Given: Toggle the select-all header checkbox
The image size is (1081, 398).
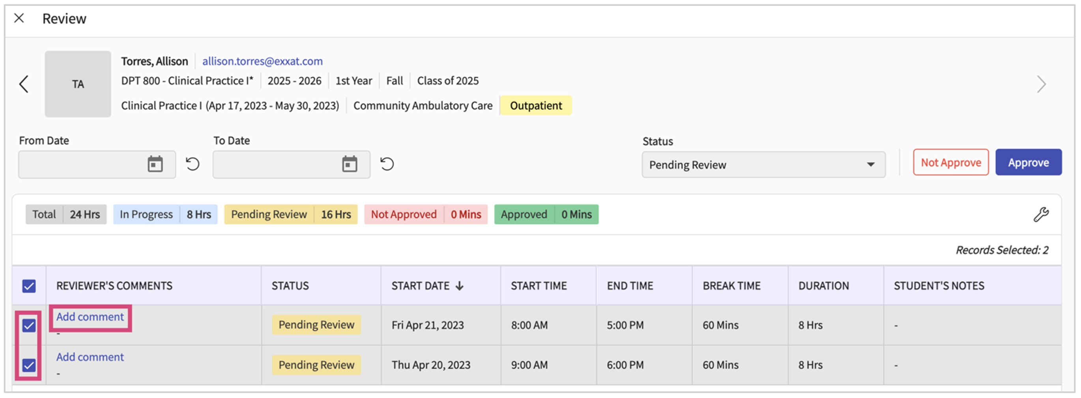Looking at the screenshot, I should 29,286.
